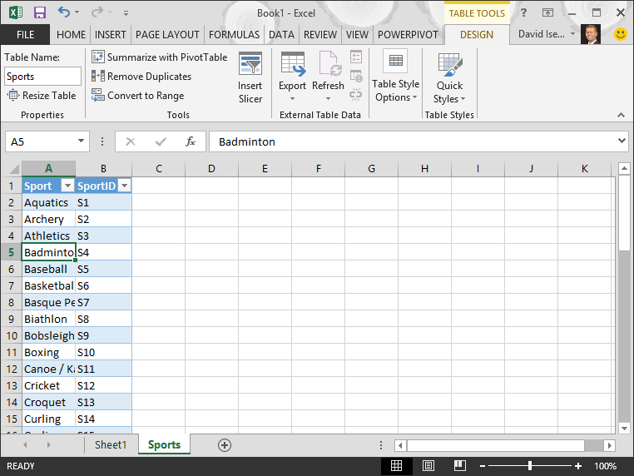634x476 pixels.
Task: Click the Insert Function fx icon
Action: coord(191,141)
